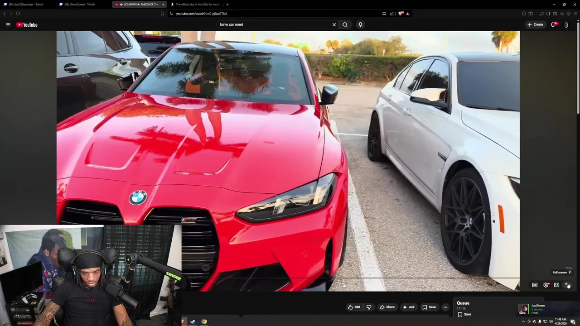Open the more actions ellipsis menu
This screenshot has height=326, width=580.
tap(445, 307)
